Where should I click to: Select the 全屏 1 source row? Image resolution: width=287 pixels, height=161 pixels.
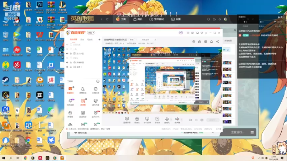(x=83, y=67)
